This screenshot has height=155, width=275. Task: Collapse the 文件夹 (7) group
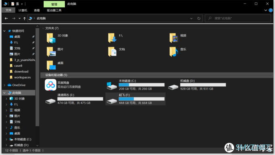tap(43, 28)
